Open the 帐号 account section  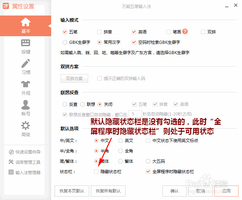click(x=26, y=108)
